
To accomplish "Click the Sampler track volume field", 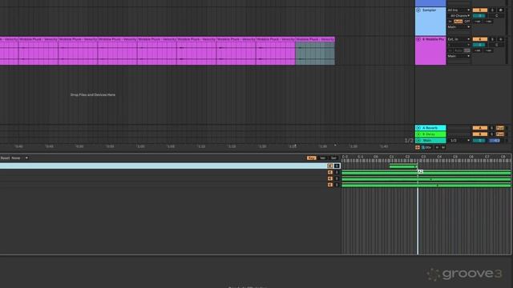I will pyautogui.click(x=479, y=16).
